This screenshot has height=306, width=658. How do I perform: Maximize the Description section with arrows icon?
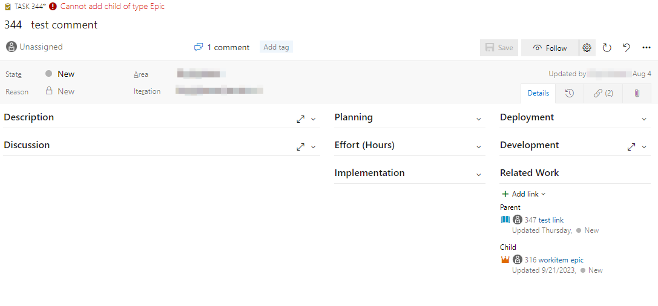[x=300, y=119]
